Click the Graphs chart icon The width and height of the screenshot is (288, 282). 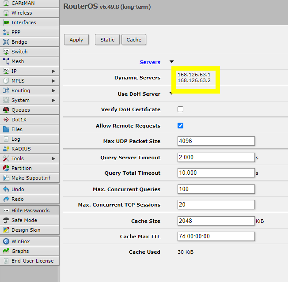[x=6, y=252]
